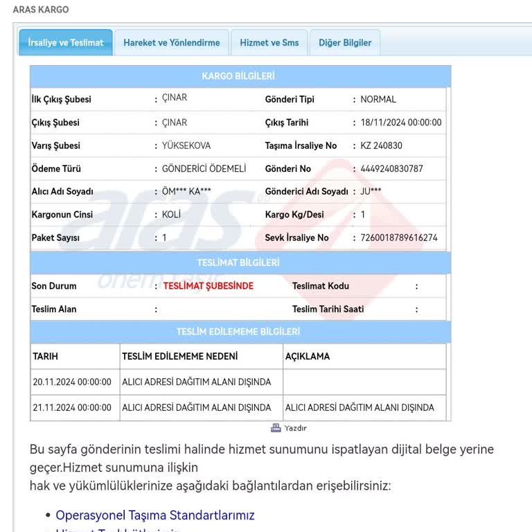Click the Varış Şubesi value YÜKSEKOVA

coord(186,145)
